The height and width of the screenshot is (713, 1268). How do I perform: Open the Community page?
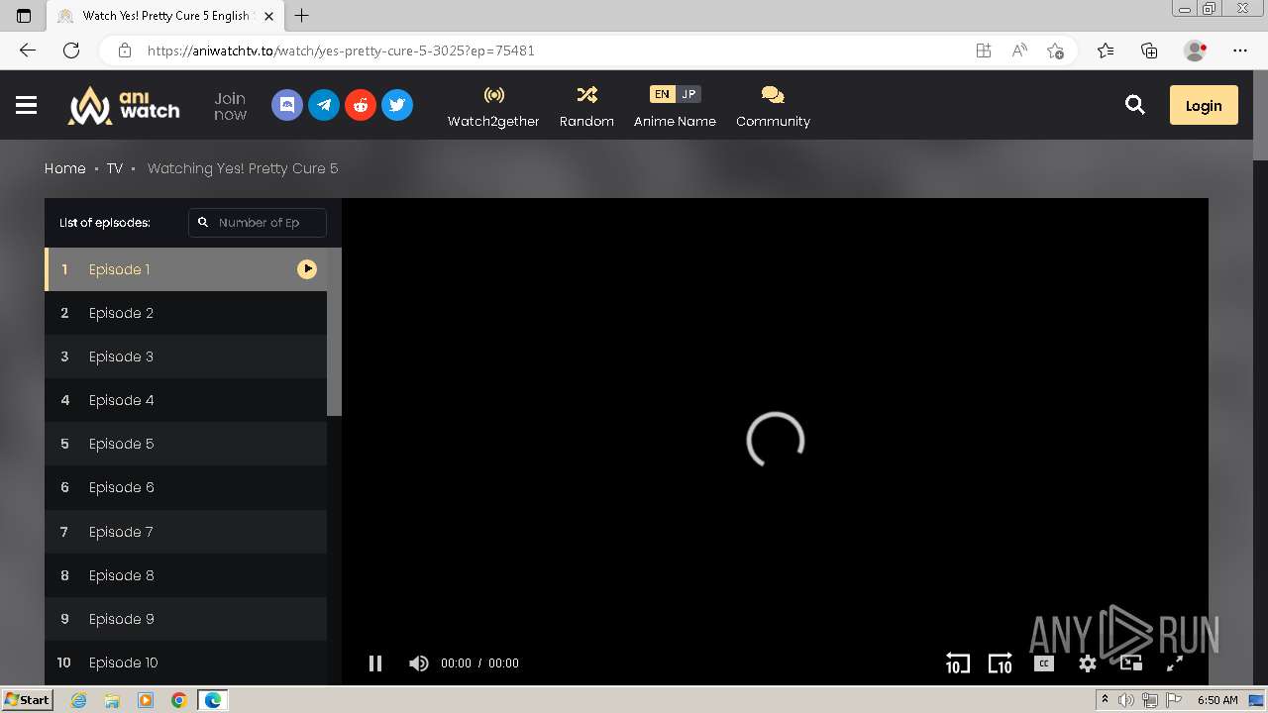[773, 106]
